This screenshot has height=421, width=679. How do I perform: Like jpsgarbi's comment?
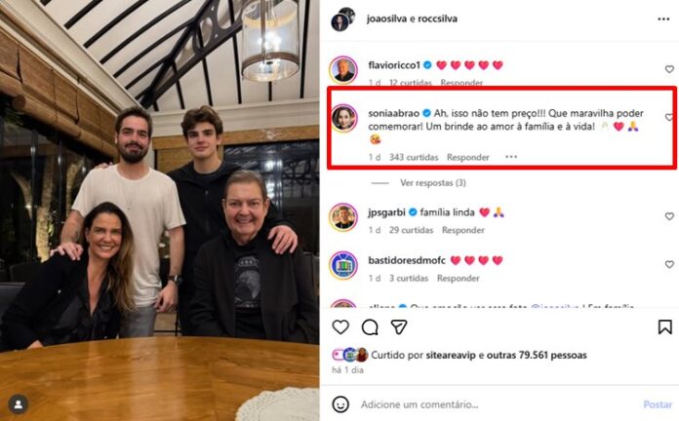[x=669, y=216]
